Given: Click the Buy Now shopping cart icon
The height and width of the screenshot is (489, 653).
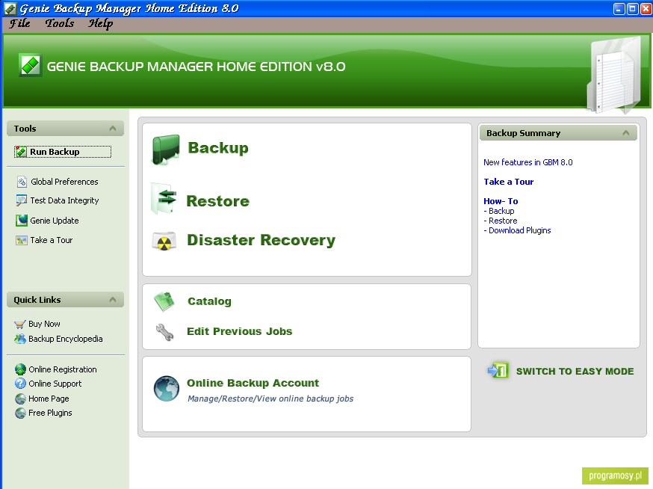Looking at the screenshot, I should (x=19, y=325).
